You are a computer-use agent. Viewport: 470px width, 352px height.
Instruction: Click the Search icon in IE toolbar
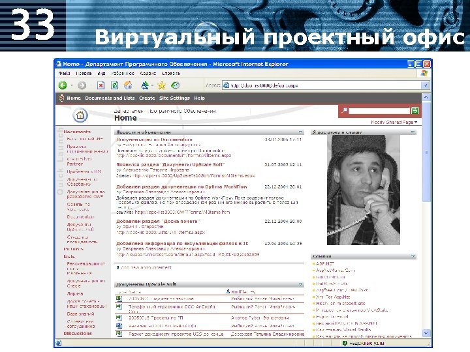(x=145, y=85)
